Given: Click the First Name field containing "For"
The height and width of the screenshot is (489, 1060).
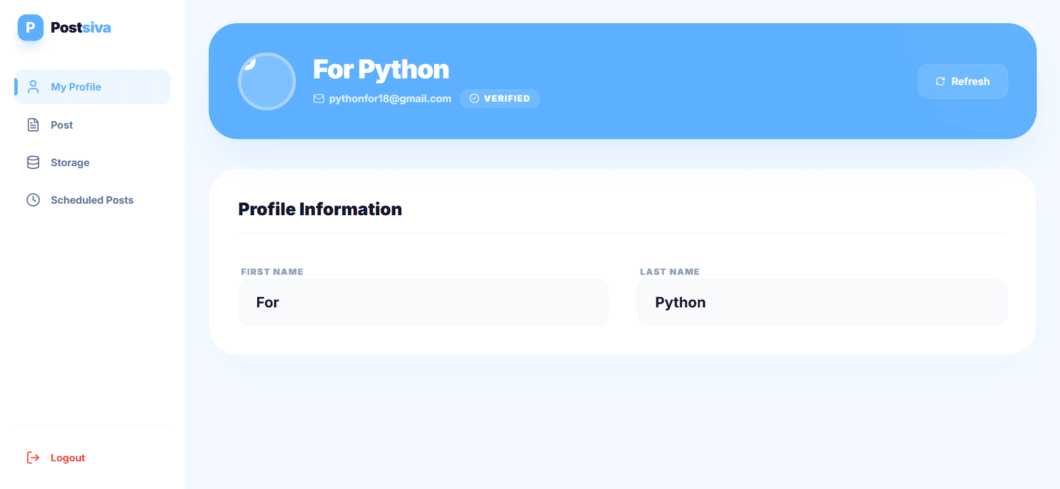Looking at the screenshot, I should pos(423,302).
